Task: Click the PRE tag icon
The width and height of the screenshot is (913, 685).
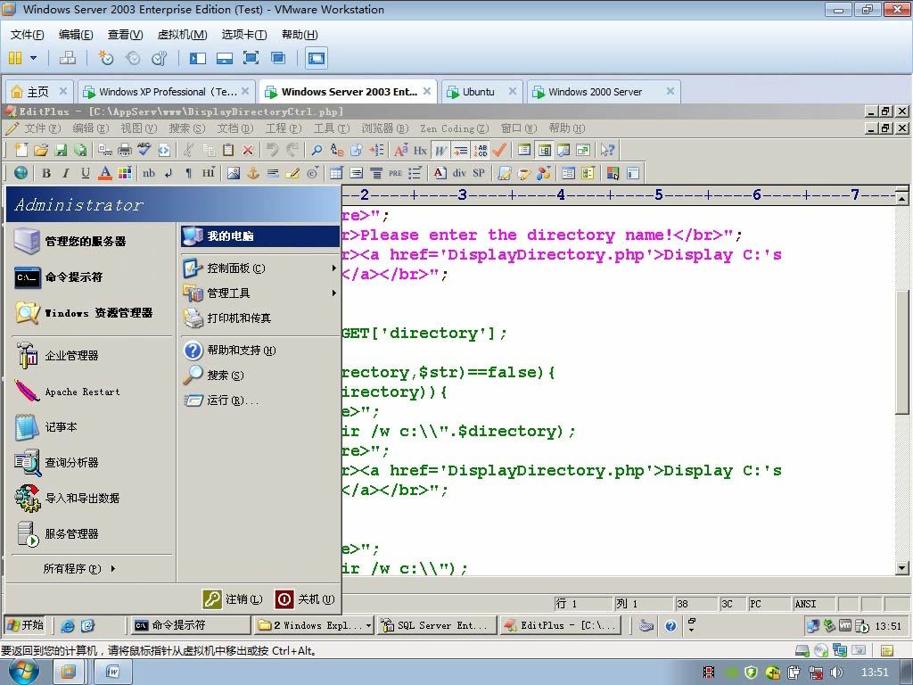Action: (x=395, y=173)
